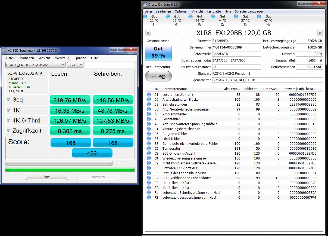Click status orb of Anz. Geräte-Einschaltvorgänge row
Screen dimensions: 328x236
149,109
